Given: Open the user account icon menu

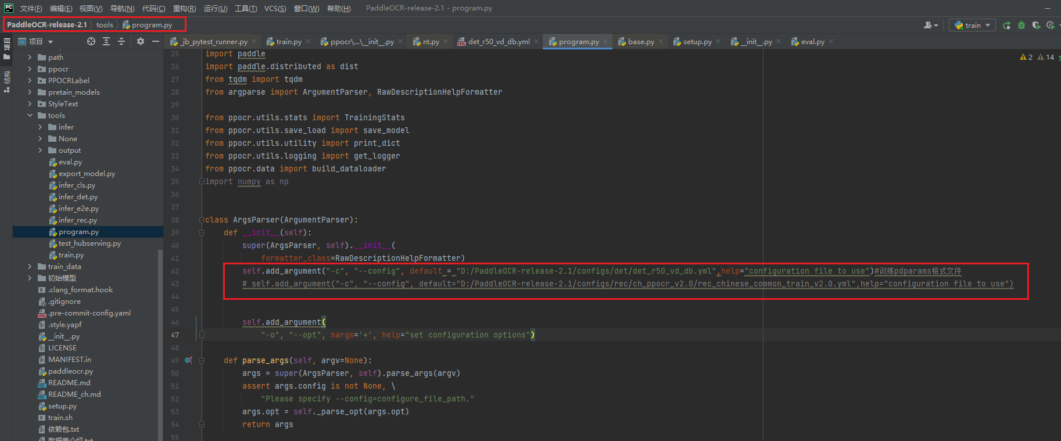Looking at the screenshot, I should point(930,25).
